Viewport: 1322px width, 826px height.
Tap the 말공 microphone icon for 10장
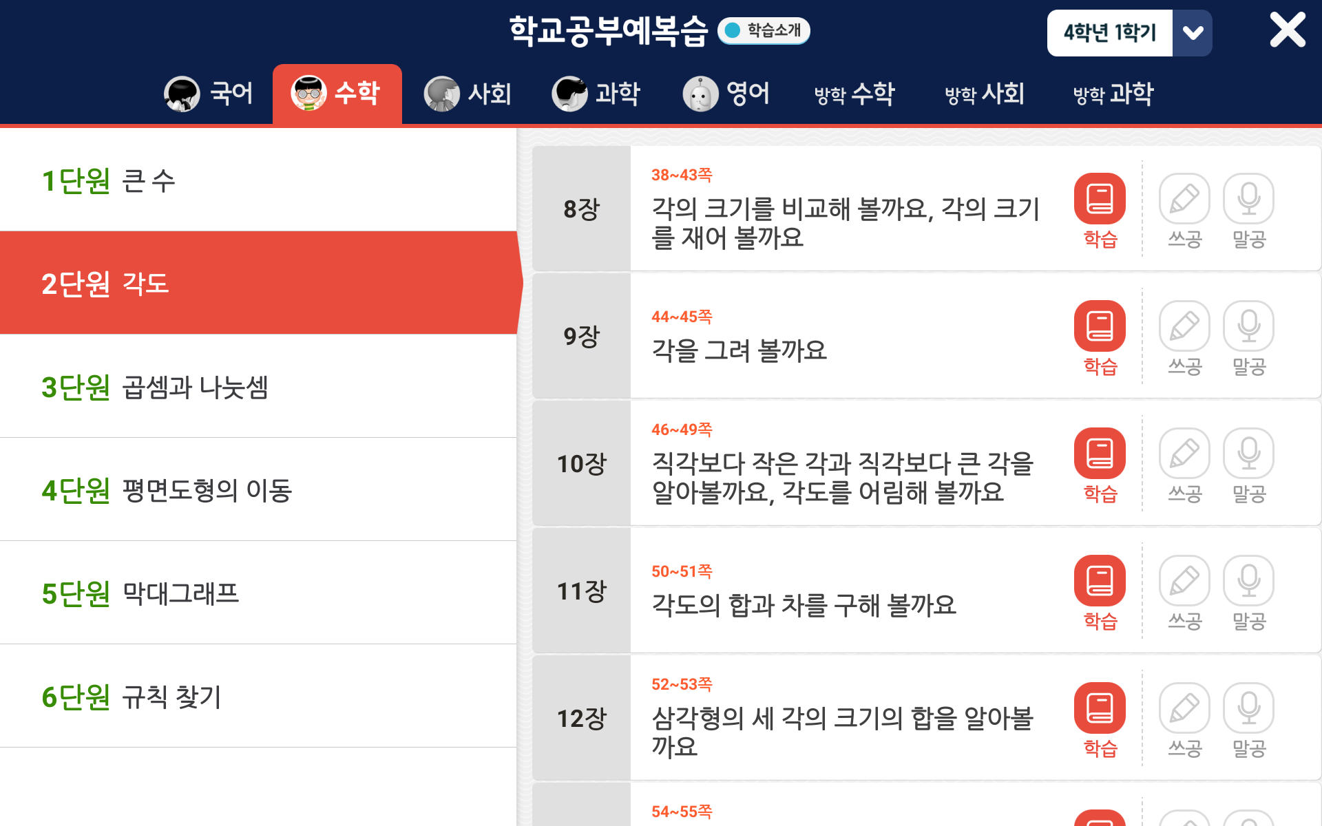1248,454
